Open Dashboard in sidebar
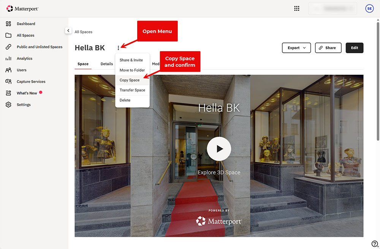Screen dimensions: 380x249 coord(26,24)
